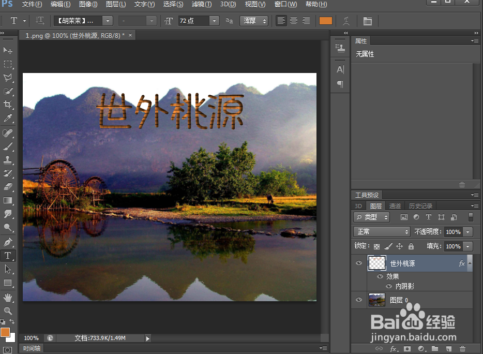
Task: Select the Quick Selection tool
Action: pos(8,91)
